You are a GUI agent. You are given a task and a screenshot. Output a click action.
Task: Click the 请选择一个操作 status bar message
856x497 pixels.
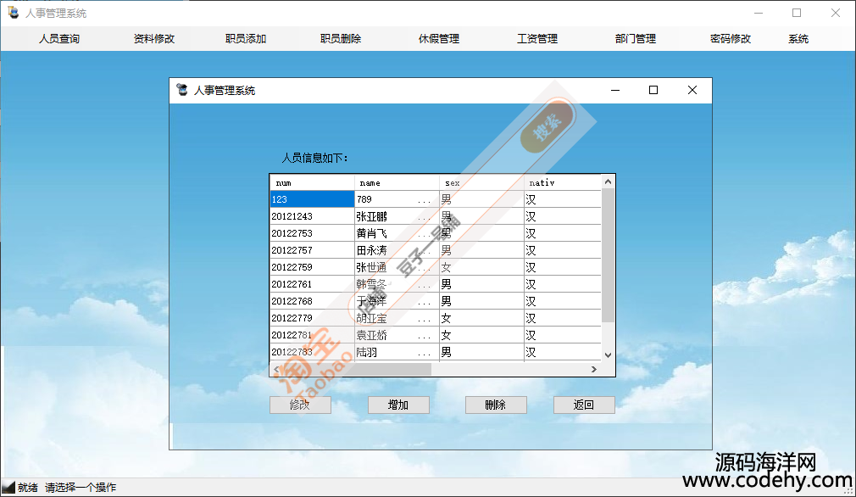click(81, 487)
